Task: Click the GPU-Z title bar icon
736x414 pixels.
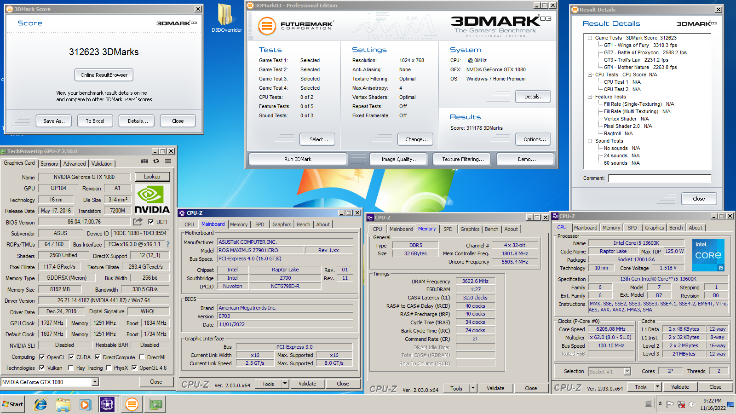Action: pos(4,151)
